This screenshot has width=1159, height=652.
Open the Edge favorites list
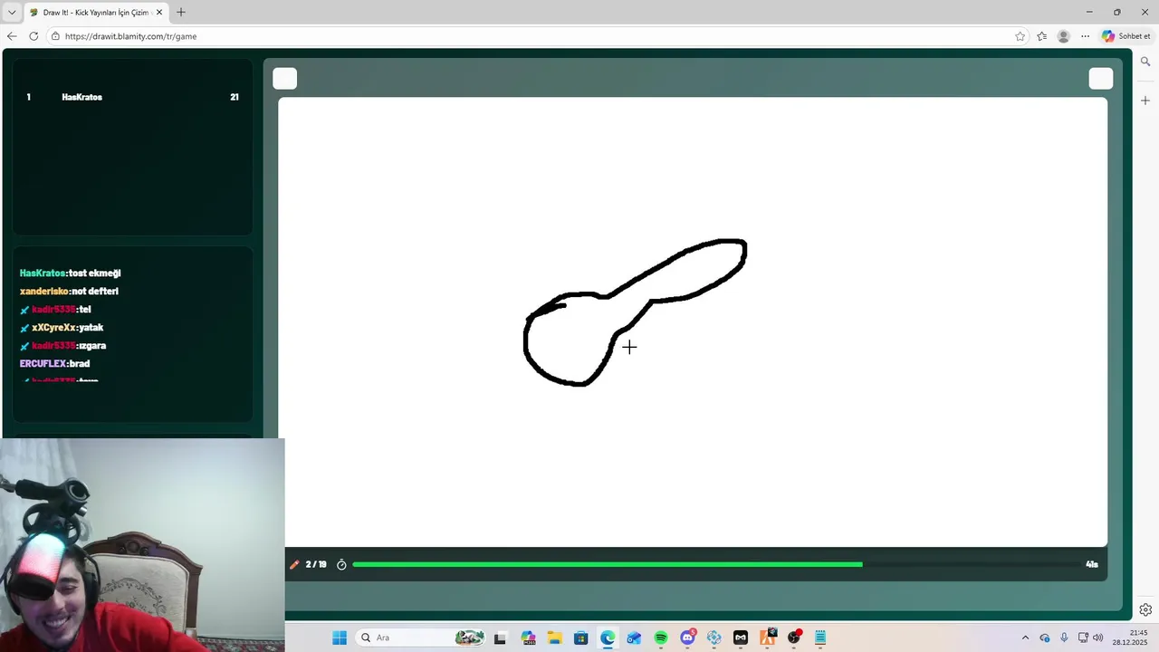(1042, 36)
